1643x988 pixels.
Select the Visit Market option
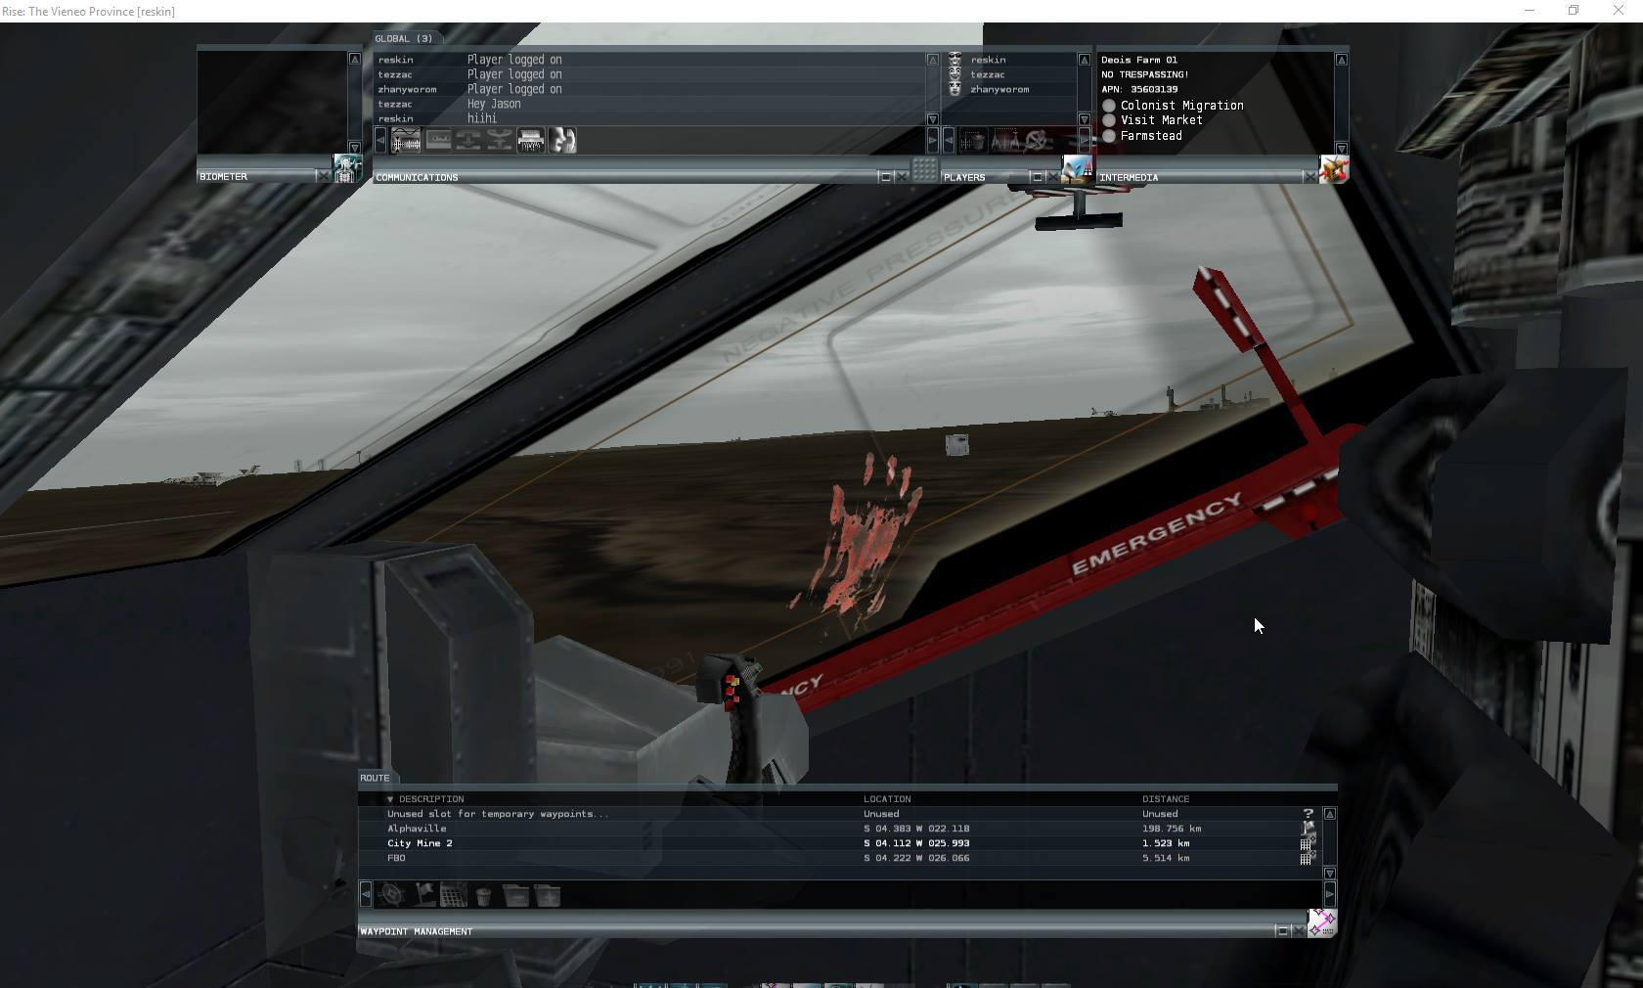1109,120
